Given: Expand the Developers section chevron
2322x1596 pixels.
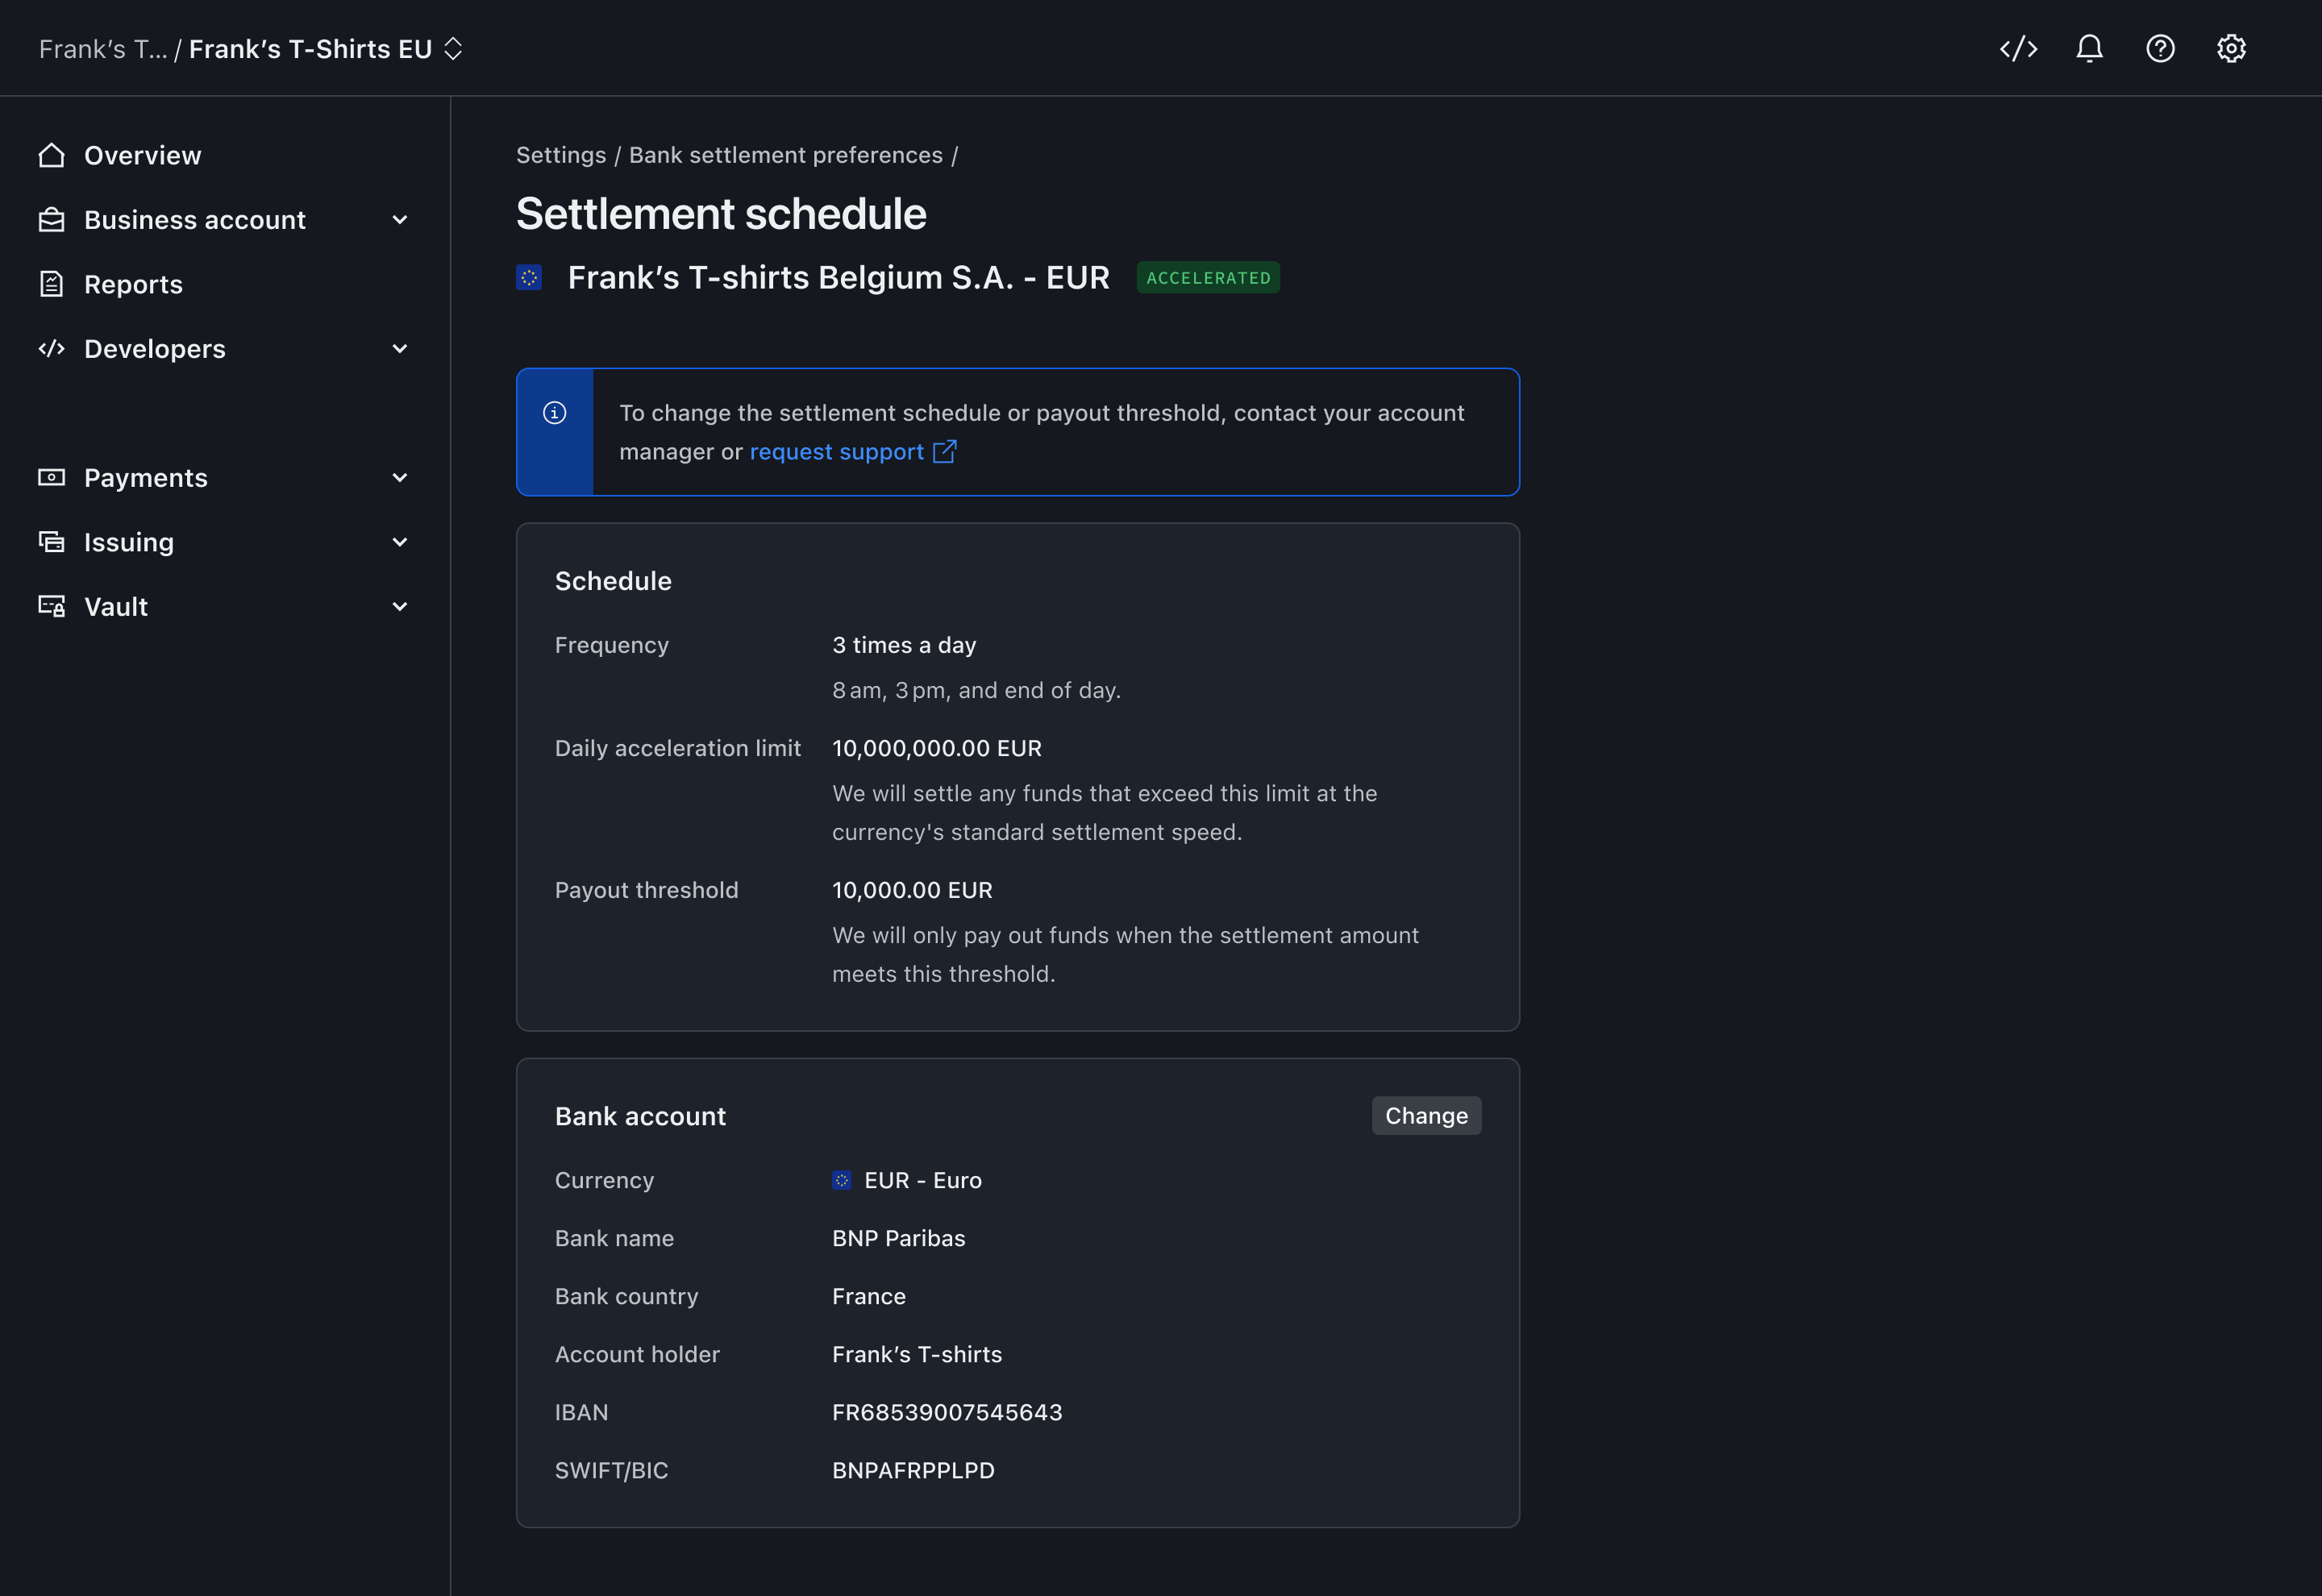Looking at the screenshot, I should [x=400, y=349].
